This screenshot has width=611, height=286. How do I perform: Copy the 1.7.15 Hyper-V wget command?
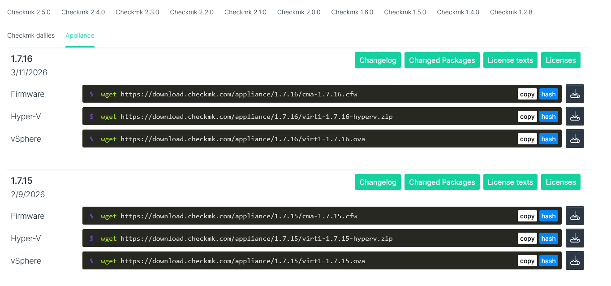[x=527, y=238]
